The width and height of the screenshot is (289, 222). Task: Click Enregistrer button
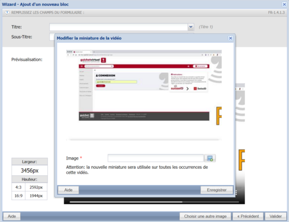[x=217, y=190]
